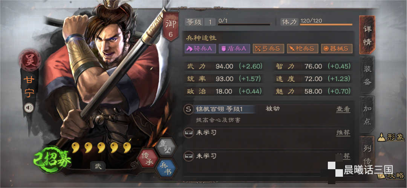Tap the 盾兵A shield aptitude badge

click(x=234, y=49)
